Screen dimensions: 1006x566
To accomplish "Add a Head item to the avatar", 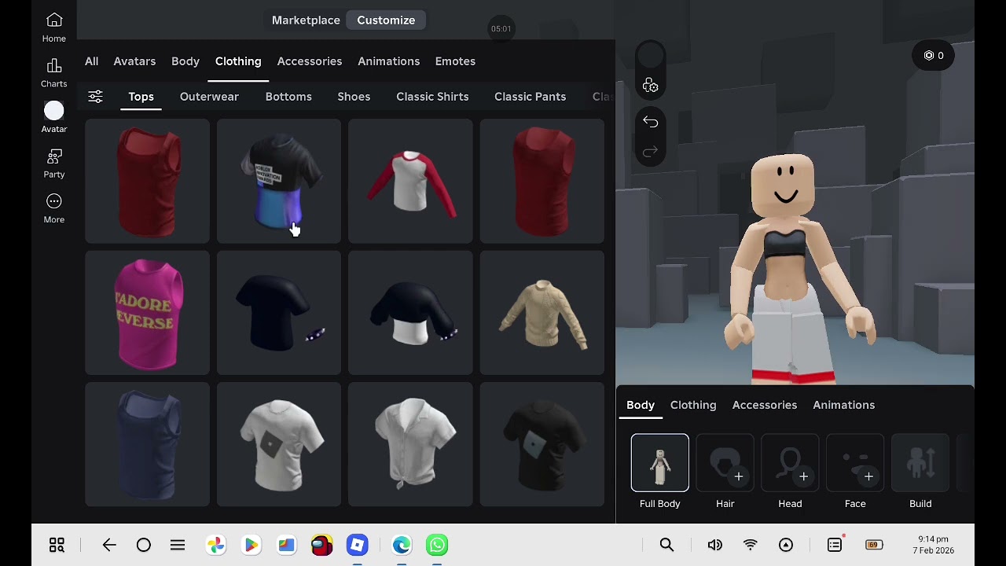I will [x=791, y=463].
